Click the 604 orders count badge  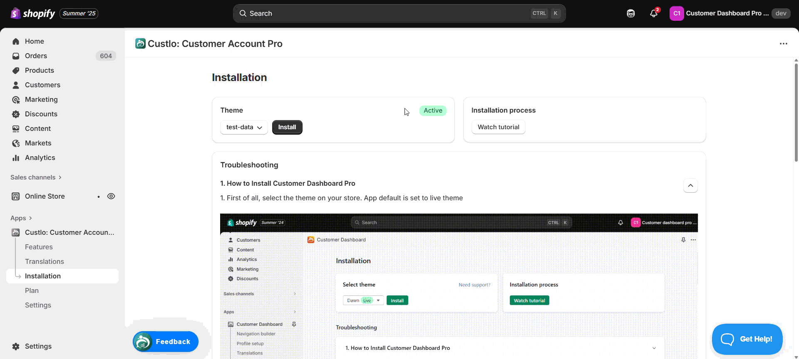coord(106,56)
